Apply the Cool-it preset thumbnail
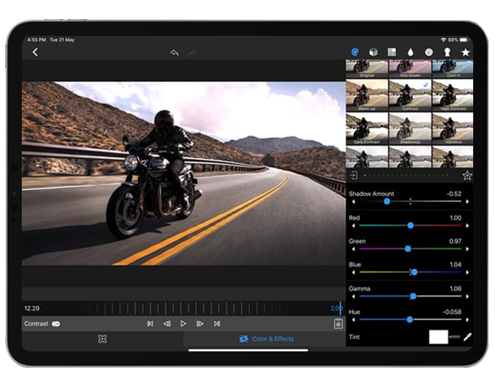Image resolution: width=495 pixels, height=388 pixels. (x=452, y=69)
